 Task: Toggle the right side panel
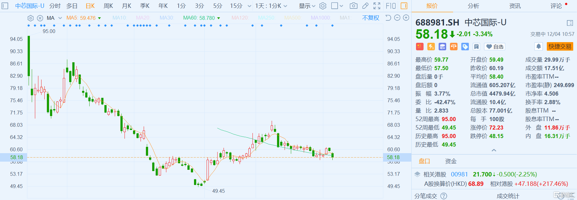pyautogui.click(x=404, y=6)
